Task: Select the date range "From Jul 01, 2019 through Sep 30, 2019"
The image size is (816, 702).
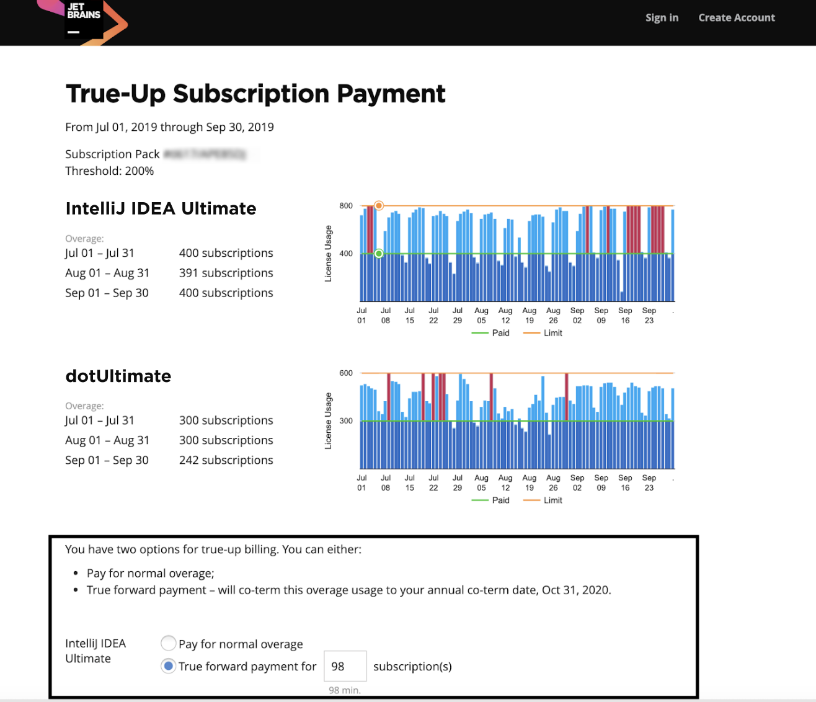Action: tap(169, 127)
